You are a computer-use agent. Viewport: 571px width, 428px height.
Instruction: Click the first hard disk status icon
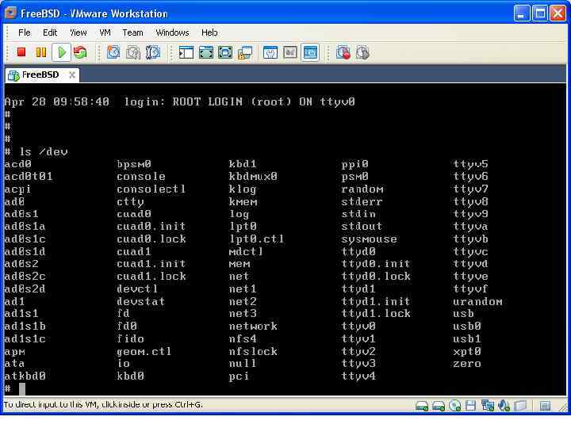click(422, 406)
